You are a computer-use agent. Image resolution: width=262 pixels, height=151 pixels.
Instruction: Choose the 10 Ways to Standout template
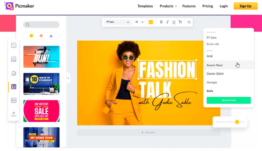[x=41, y=84]
